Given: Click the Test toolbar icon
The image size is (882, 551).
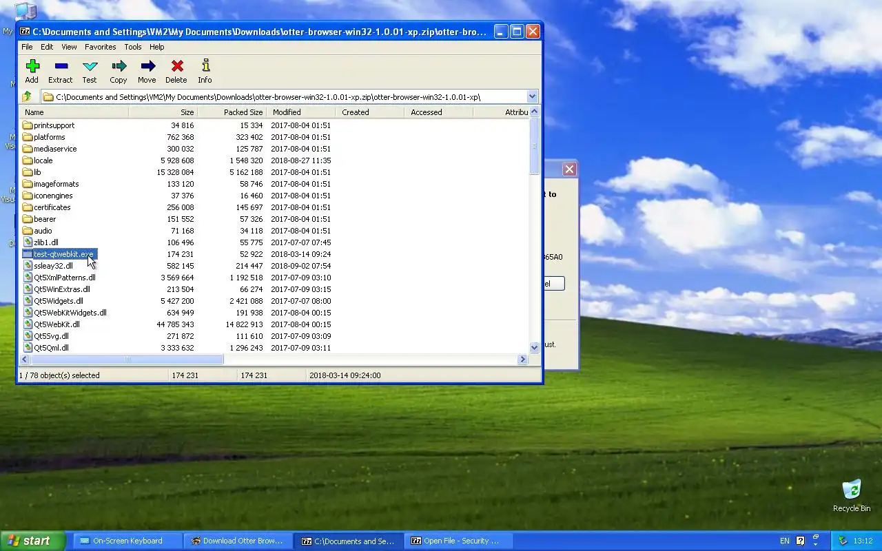Looking at the screenshot, I should click(90, 66).
